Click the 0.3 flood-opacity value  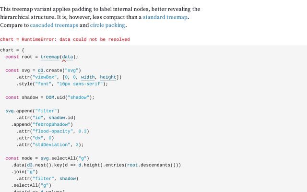point(83,131)
